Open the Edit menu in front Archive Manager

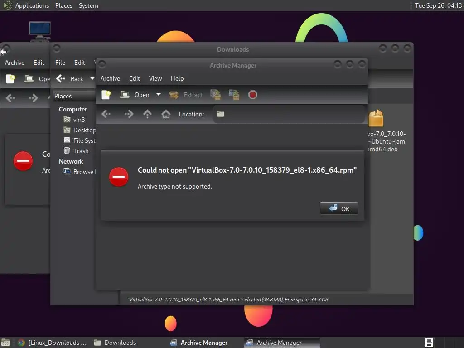pyautogui.click(x=134, y=78)
